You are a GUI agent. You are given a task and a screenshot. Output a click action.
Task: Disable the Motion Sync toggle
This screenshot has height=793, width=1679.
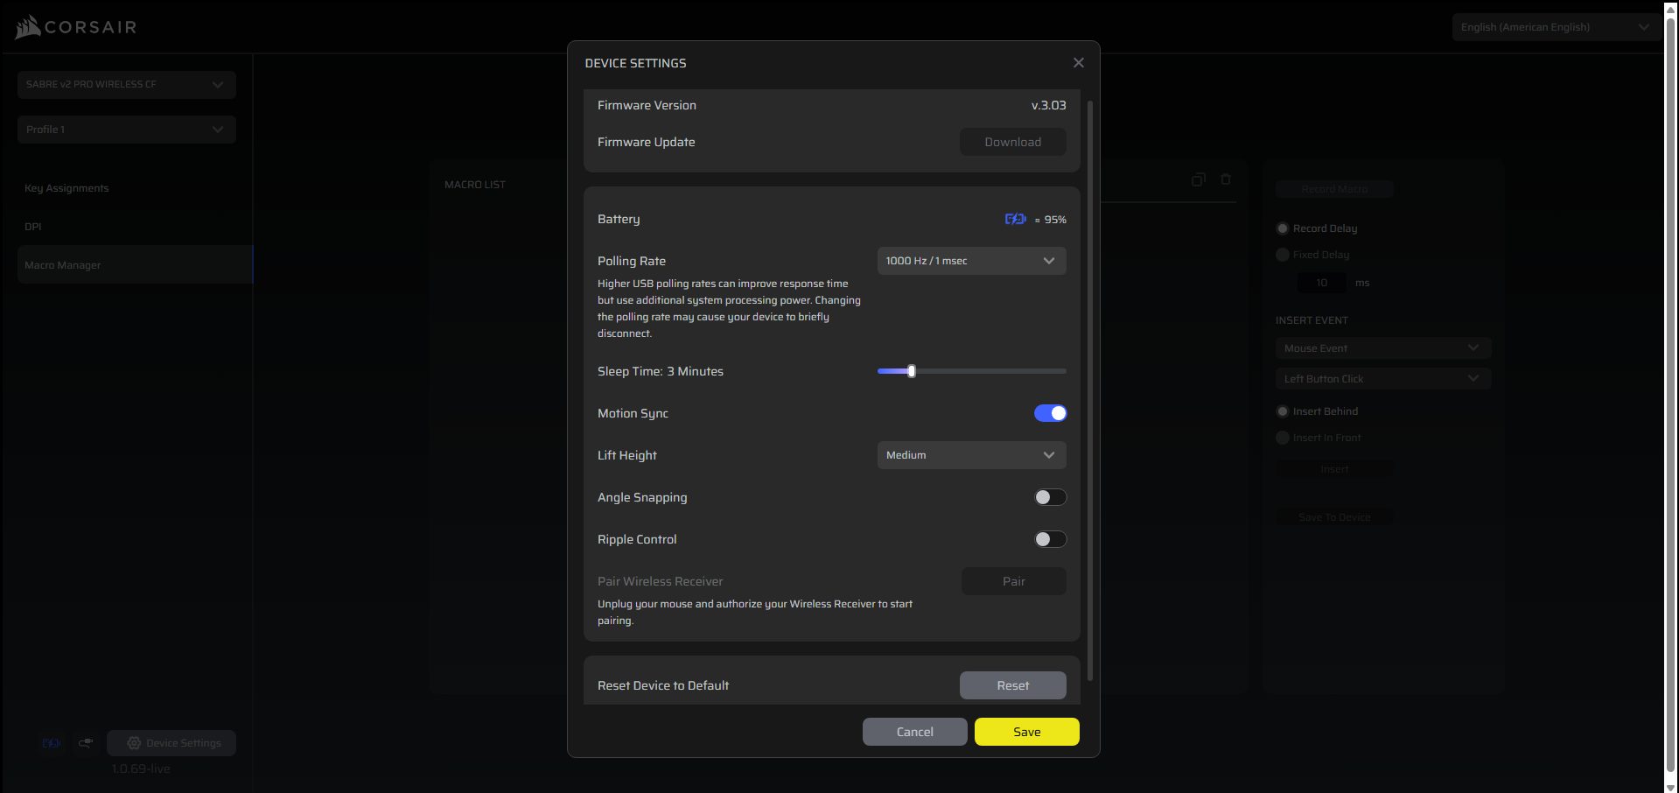(1050, 413)
